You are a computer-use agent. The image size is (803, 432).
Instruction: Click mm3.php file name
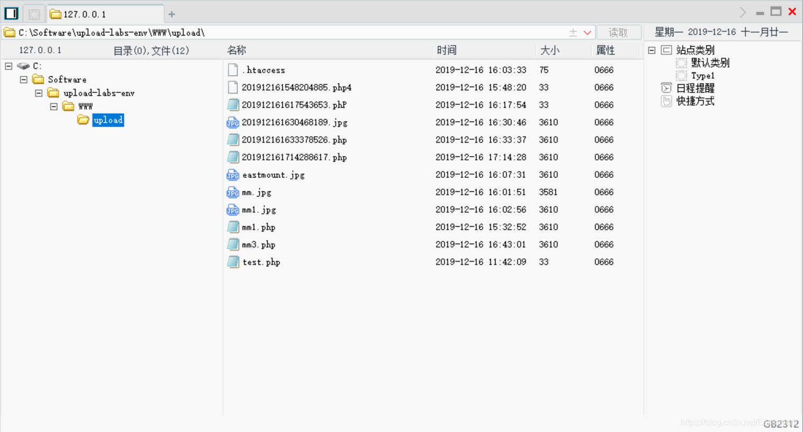(x=259, y=245)
